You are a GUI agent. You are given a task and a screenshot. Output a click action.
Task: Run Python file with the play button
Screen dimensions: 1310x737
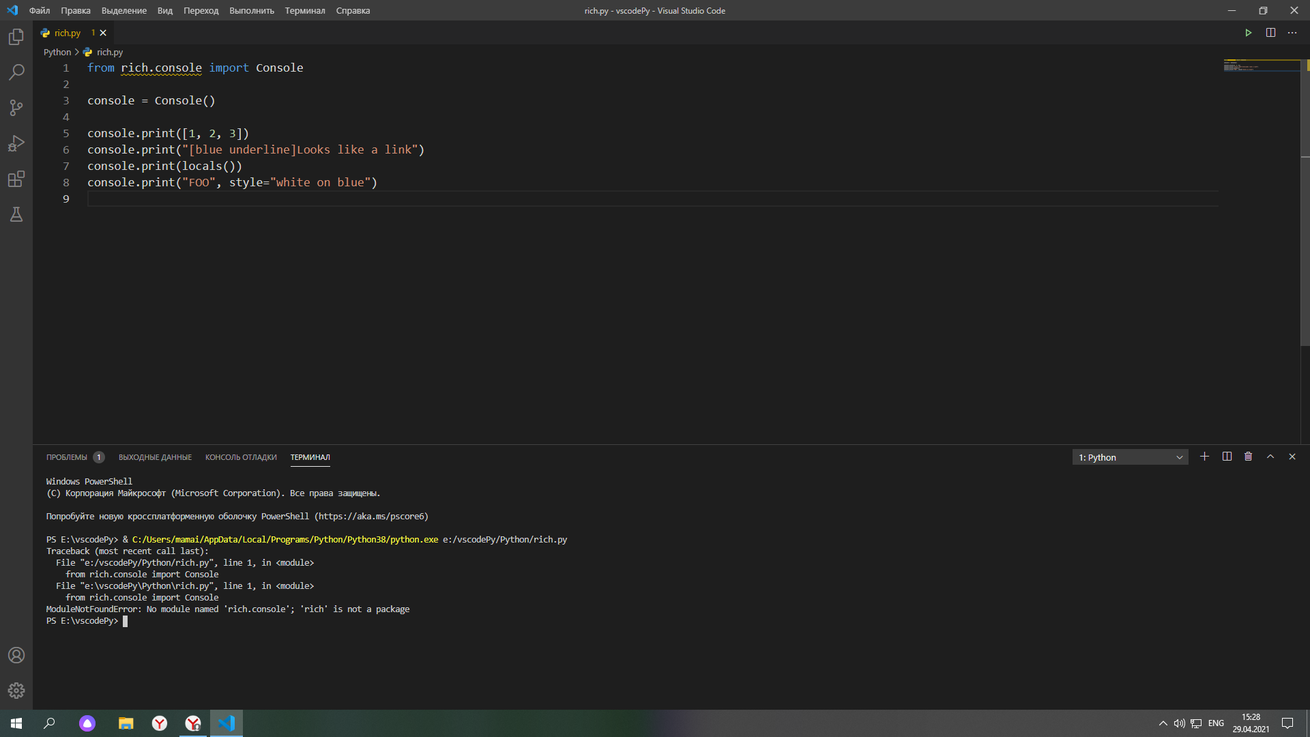click(x=1248, y=33)
